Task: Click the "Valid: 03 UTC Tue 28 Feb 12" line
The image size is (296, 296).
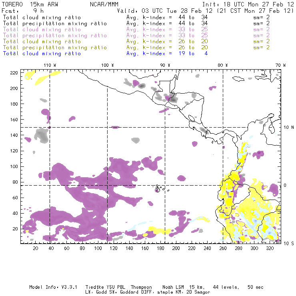Action: point(165,11)
